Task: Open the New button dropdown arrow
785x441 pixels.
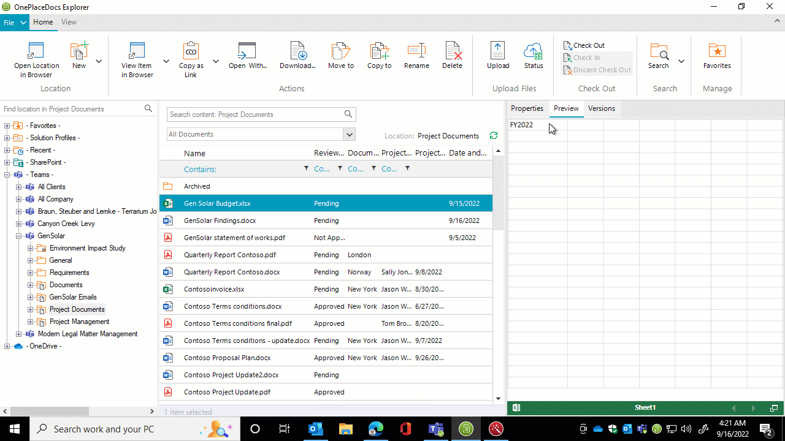Action: pyautogui.click(x=98, y=61)
